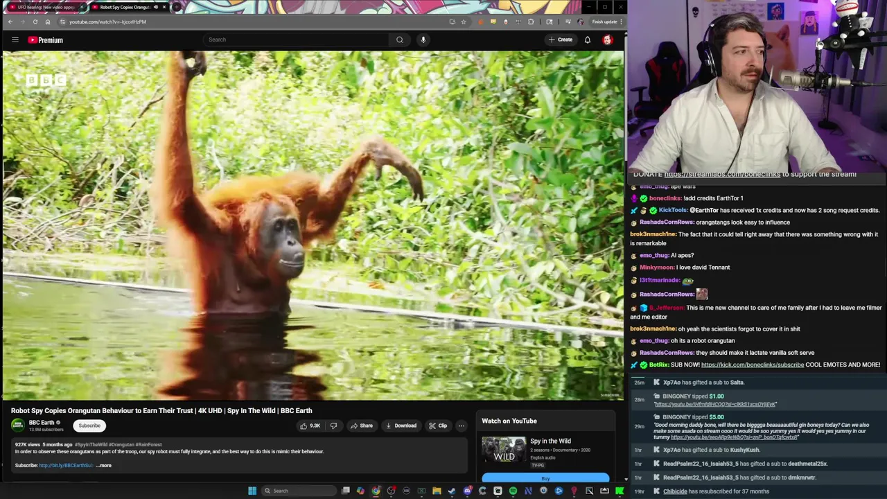The image size is (887, 499).
Task: Open Windows Start menu
Action: [x=252, y=491]
